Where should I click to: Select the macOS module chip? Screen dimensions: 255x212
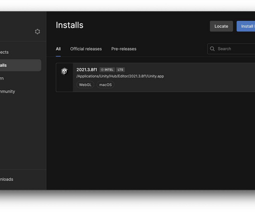click(105, 85)
